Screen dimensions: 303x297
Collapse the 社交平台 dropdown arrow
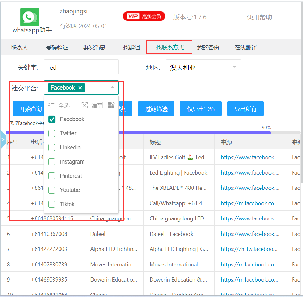pyautogui.click(x=112, y=88)
